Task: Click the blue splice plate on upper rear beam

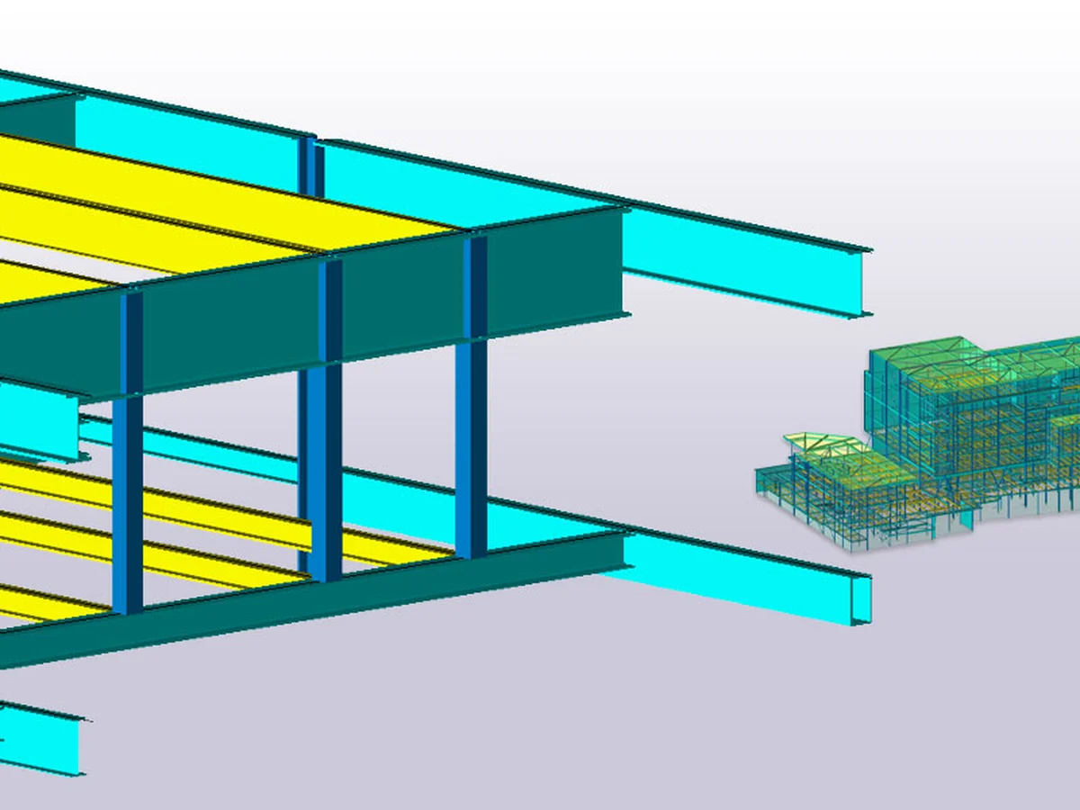Action: pos(311,168)
